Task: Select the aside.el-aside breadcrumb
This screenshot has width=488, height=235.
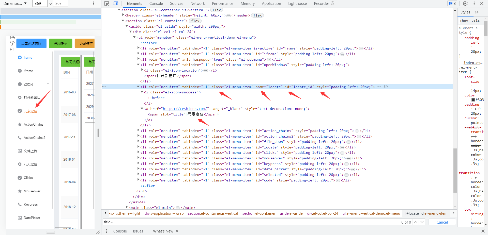Action: (291, 213)
